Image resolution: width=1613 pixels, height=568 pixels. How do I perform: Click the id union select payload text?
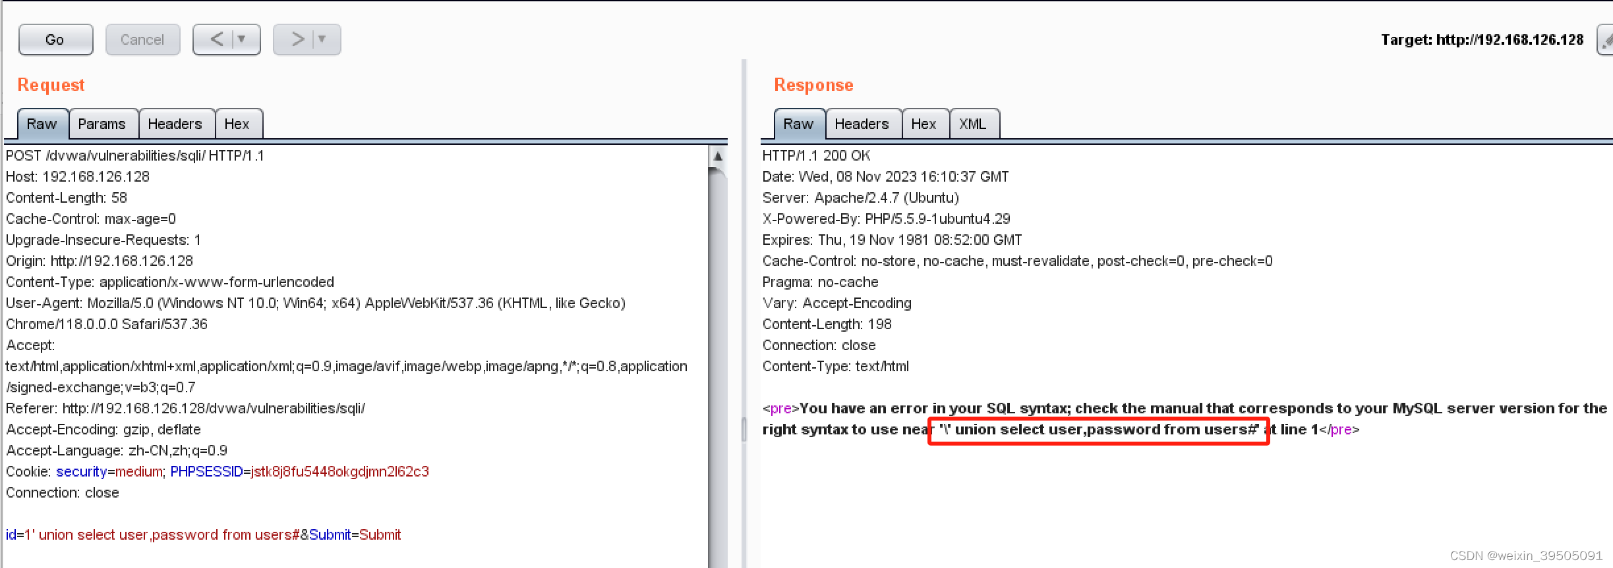pos(153,534)
